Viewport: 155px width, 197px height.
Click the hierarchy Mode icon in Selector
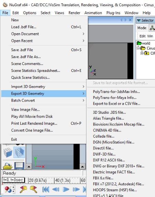click(152, 28)
